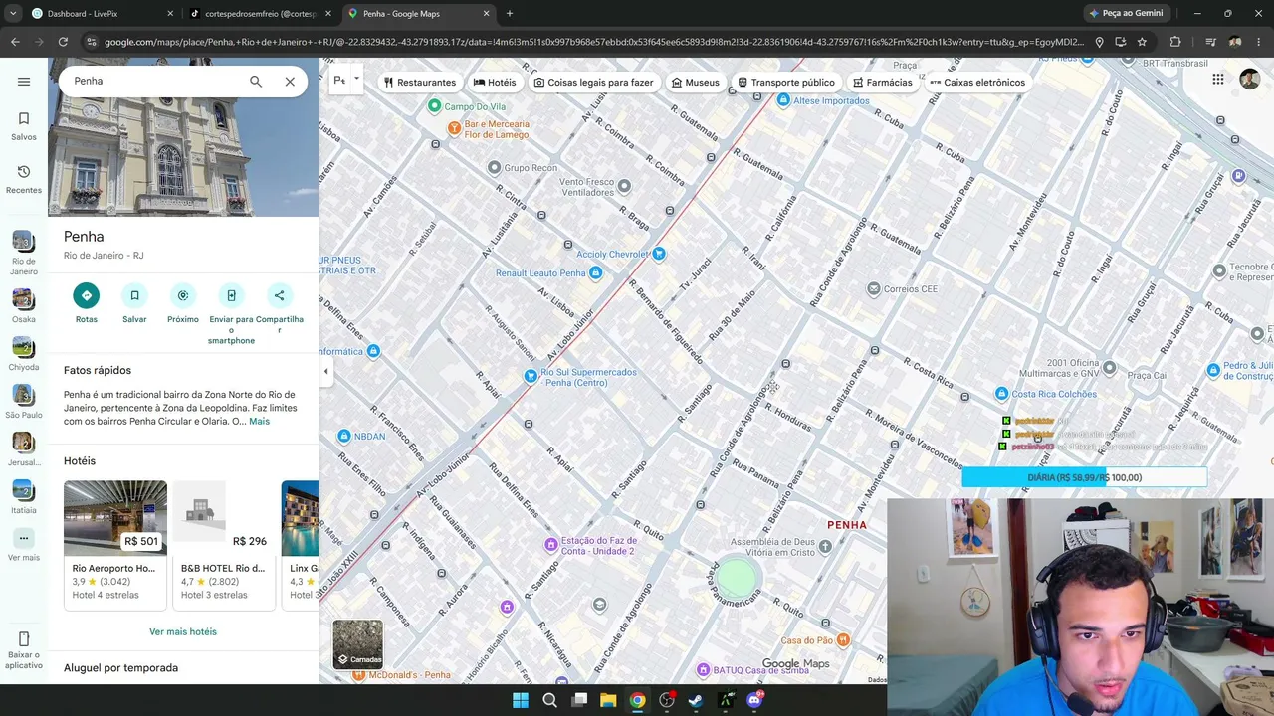
Task: Open the Chrome extensions puzzle icon
Action: (x=1175, y=42)
